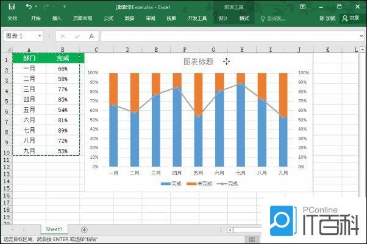The image size is (367, 244).
Task: Open the 文件 (File) menu
Action: 12,18
